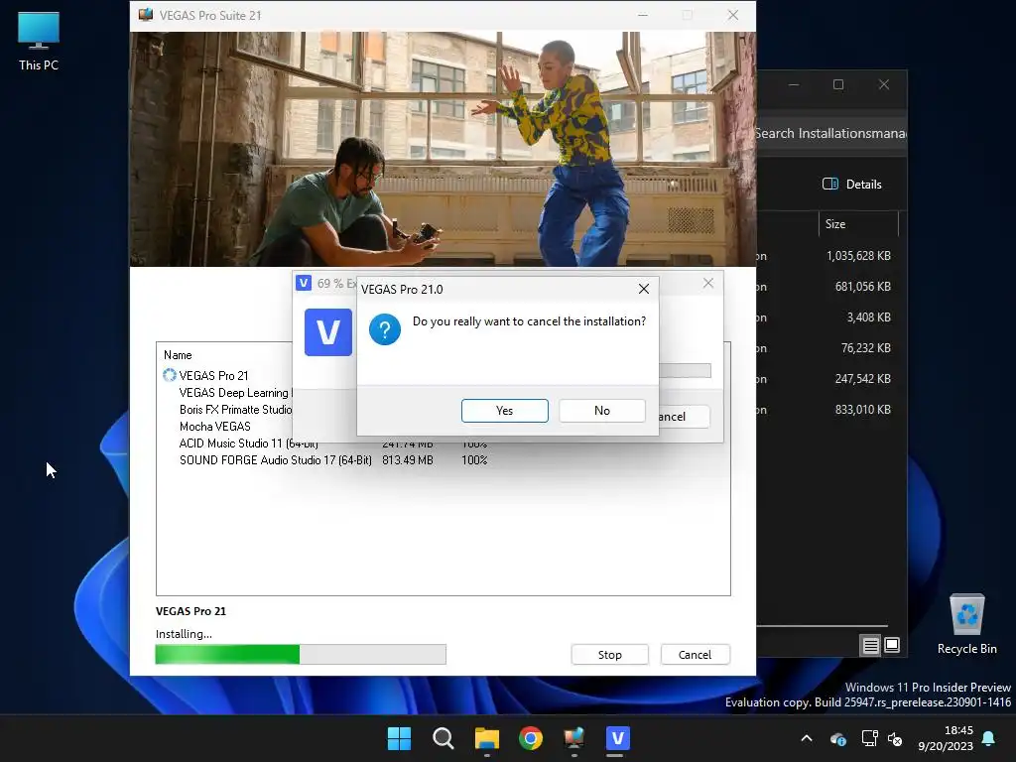Toggle the Details pane in File Explorer
Screen dimensions: 1016x762
pyautogui.click(x=851, y=184)
